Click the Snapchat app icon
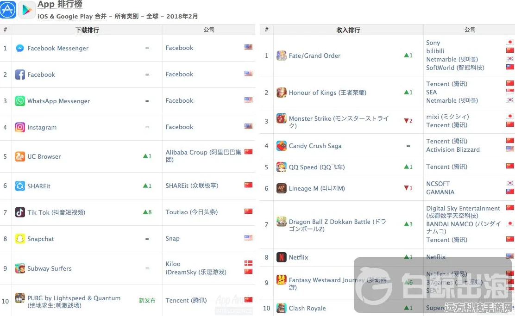Image resolution: width=515 pixels, height=316 pixels. pos(20,239)
